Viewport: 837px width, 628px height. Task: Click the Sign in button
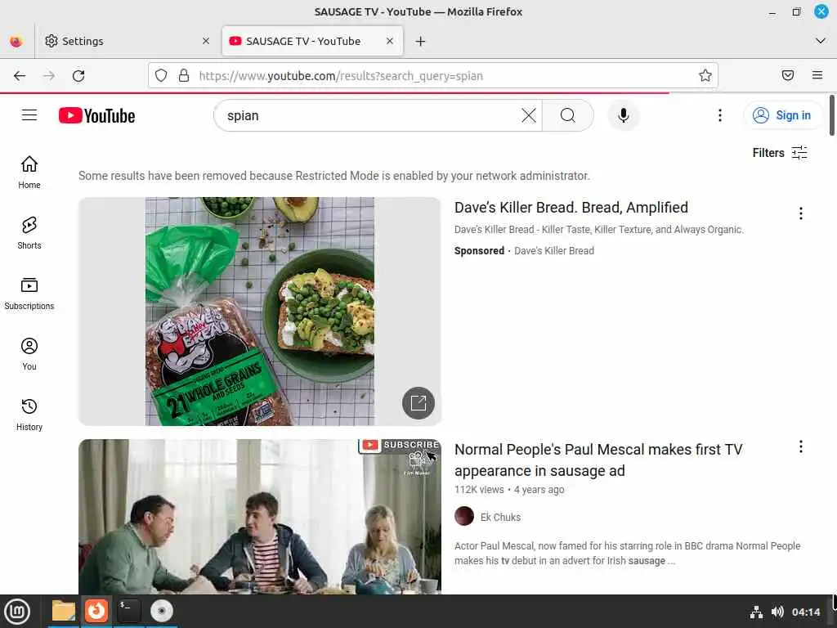tap(783, 115)
